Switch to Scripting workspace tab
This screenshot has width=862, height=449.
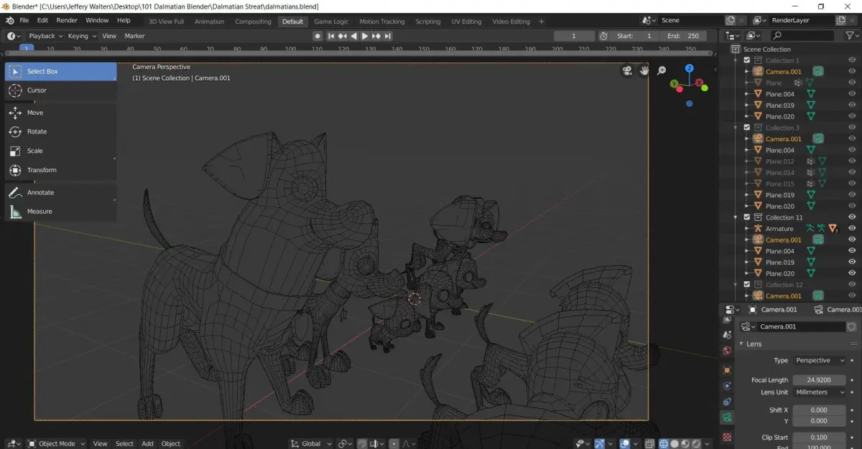[x=428, y=22]
